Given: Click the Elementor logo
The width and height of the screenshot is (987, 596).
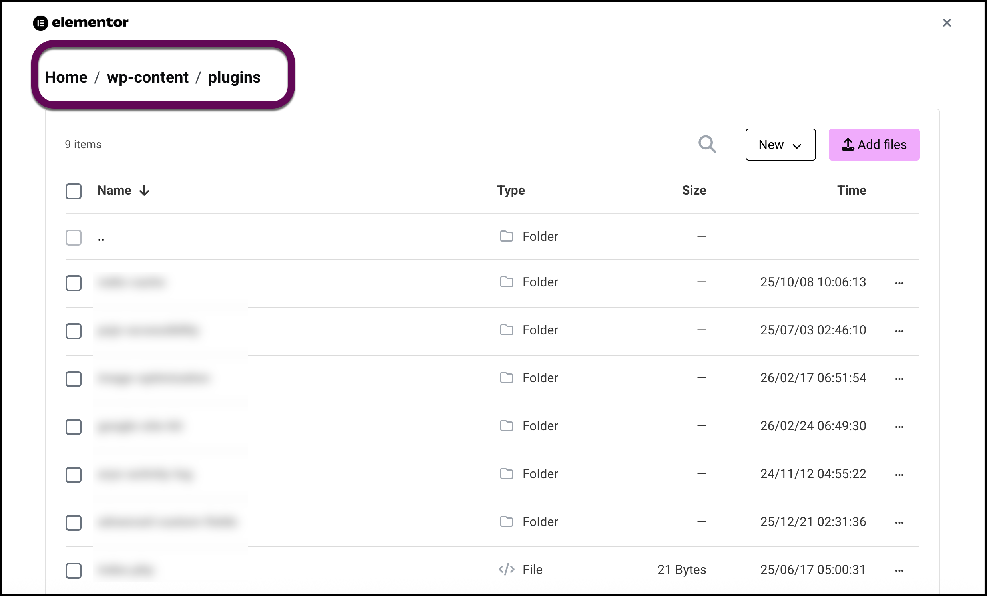Looking at the screenshot, I should tap(81, 23).
